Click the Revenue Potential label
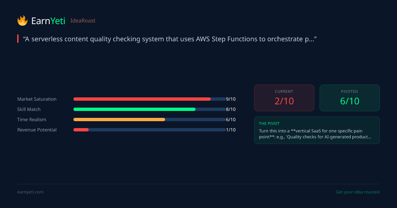 (x=37, y=130)
